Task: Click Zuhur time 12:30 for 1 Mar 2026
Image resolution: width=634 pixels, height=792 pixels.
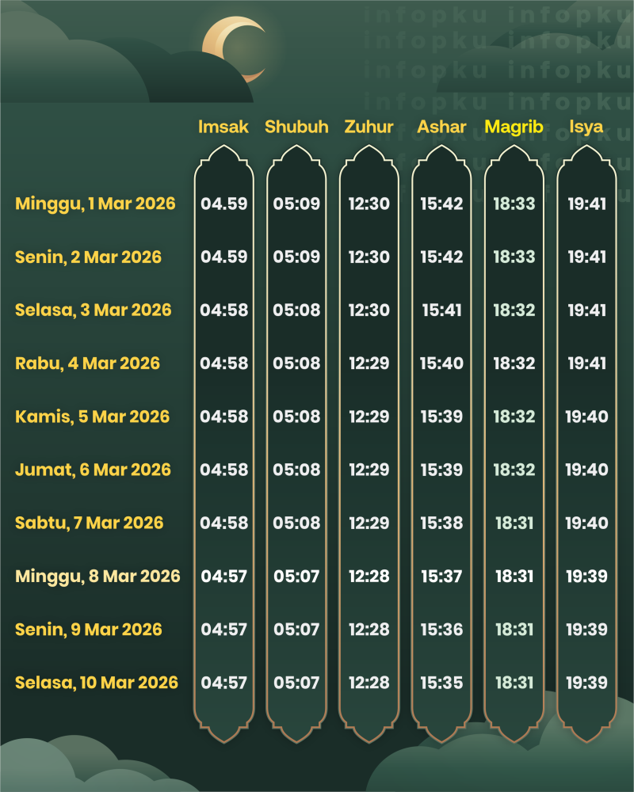Action: [369, 204]
